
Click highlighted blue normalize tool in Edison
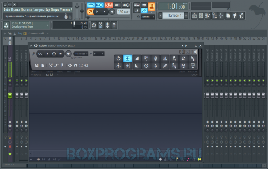pos(128,58)
